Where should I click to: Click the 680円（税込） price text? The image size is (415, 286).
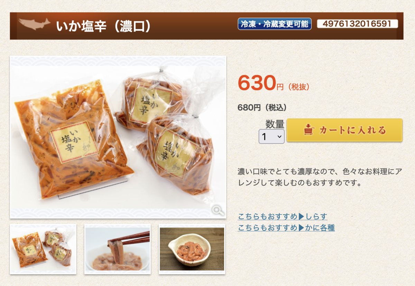pyautogui.click(x=262, y=108)
